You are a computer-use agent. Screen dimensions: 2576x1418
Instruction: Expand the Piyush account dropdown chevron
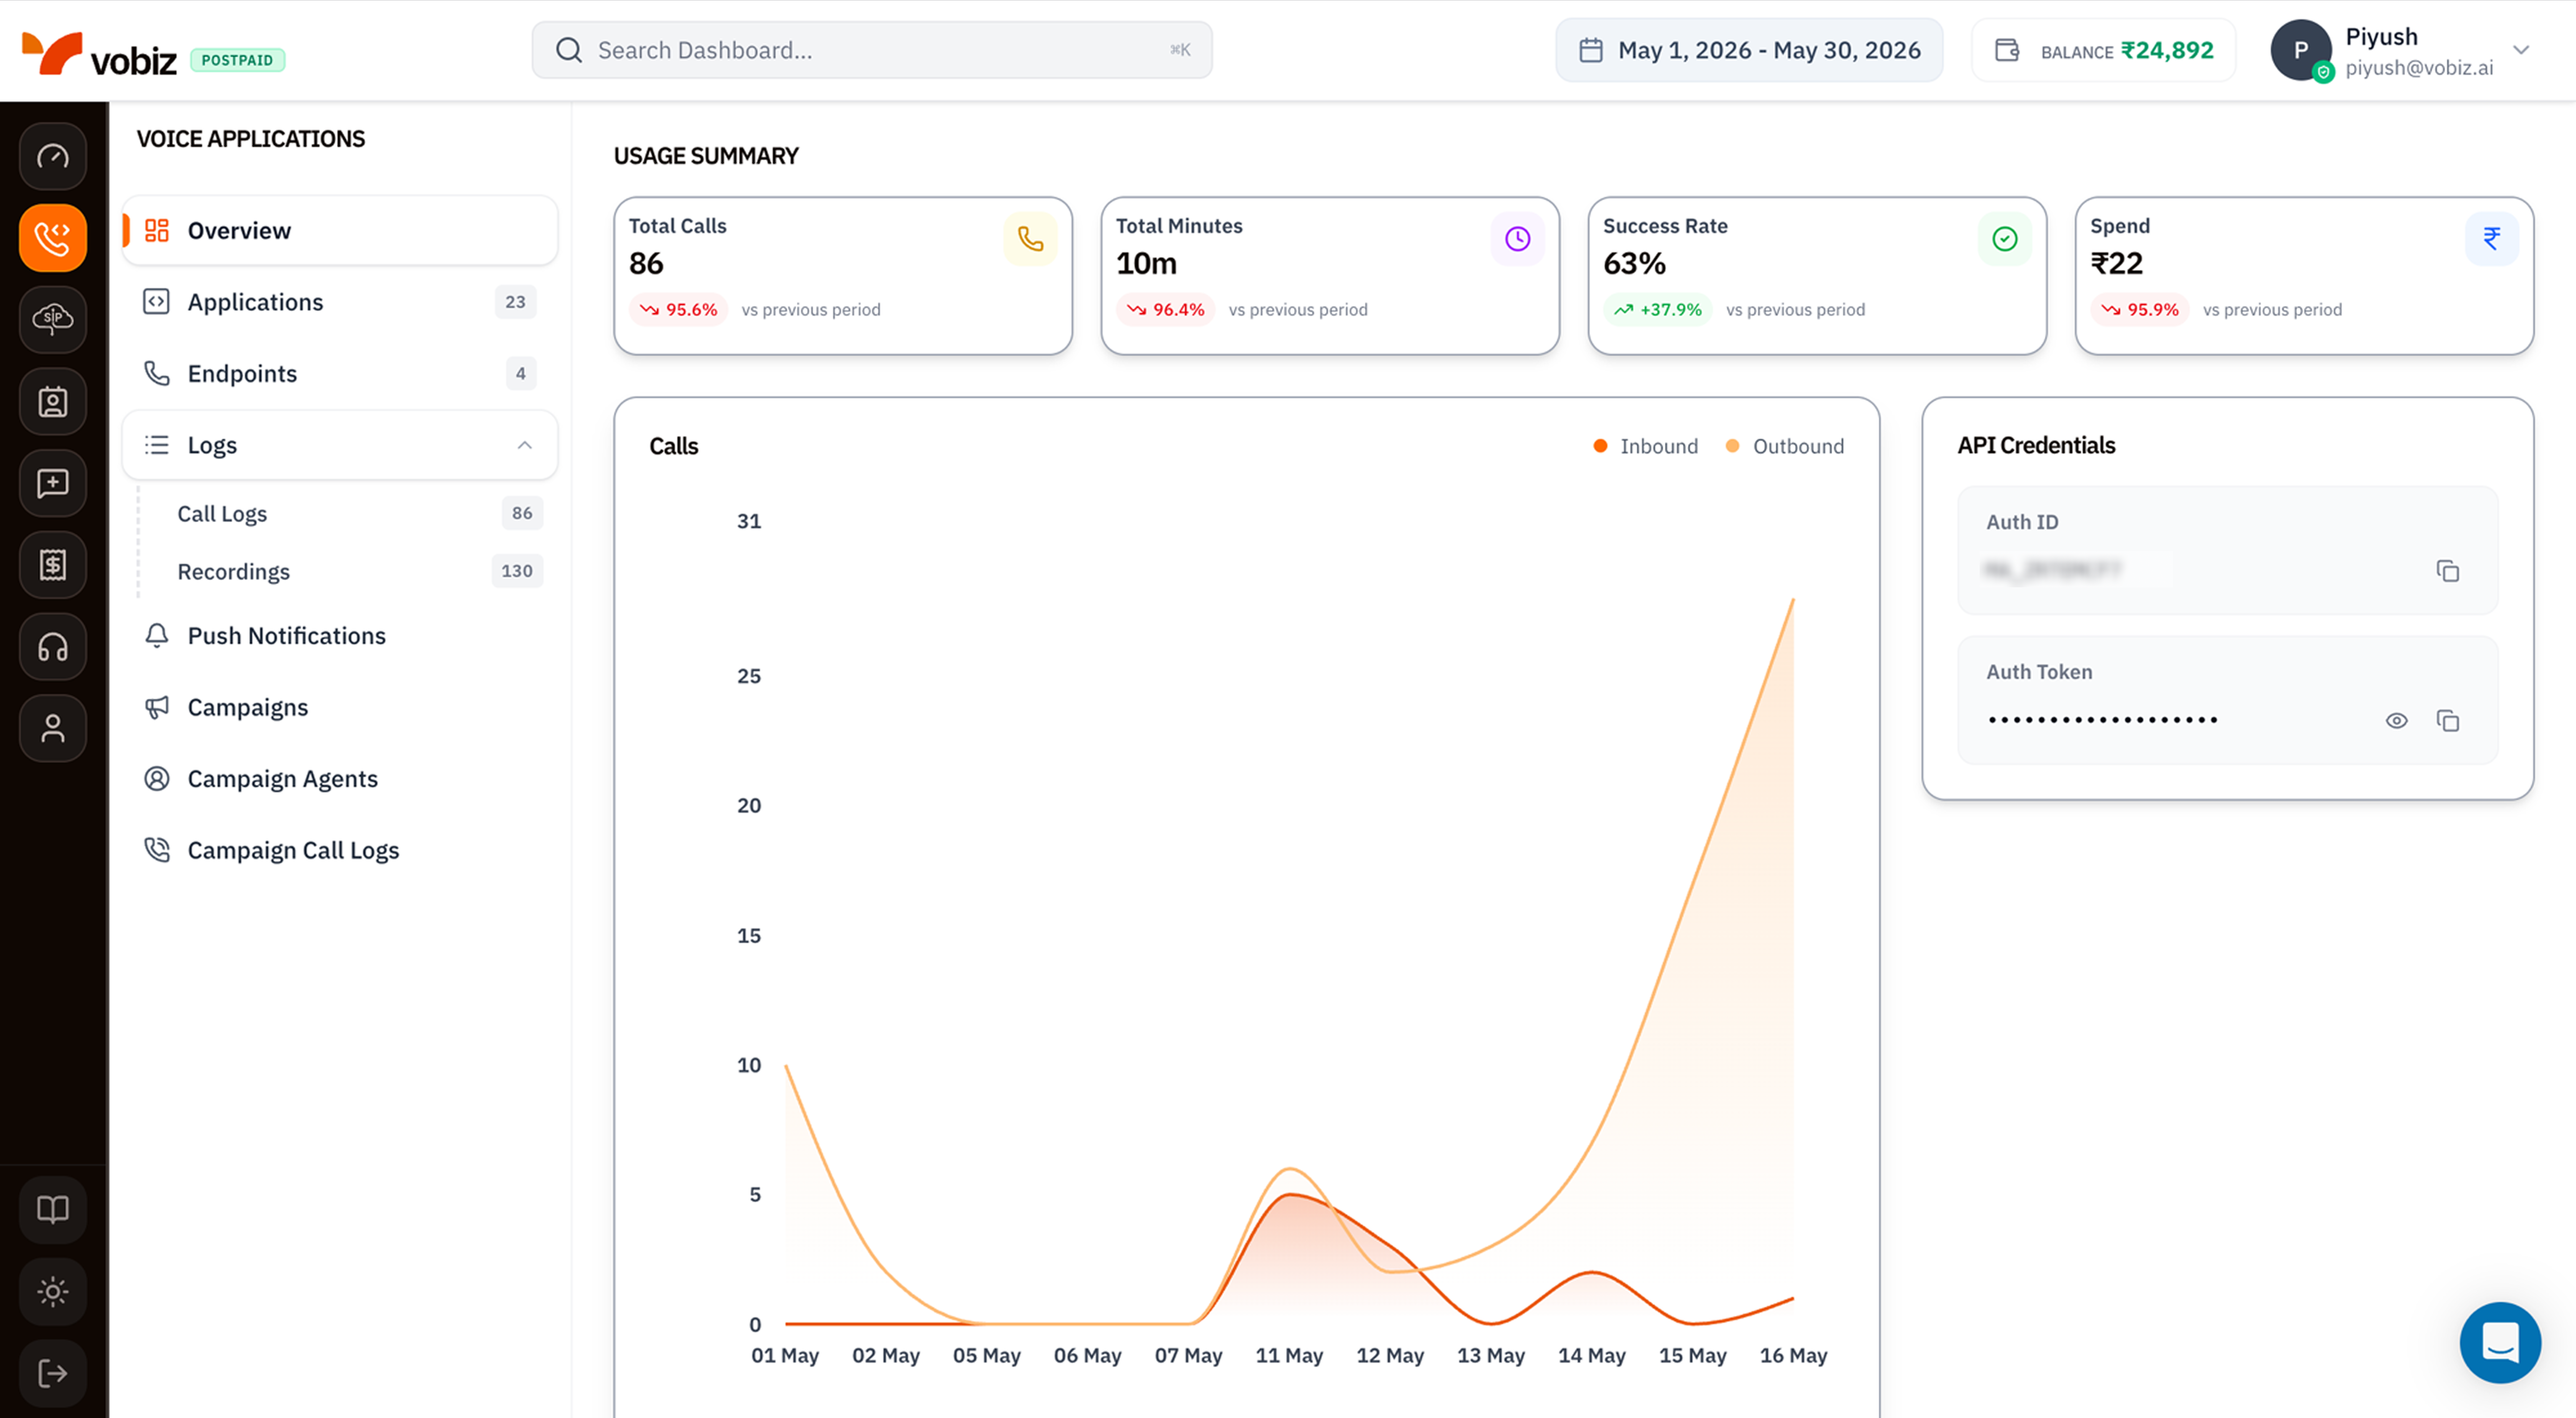(2521, 50)
